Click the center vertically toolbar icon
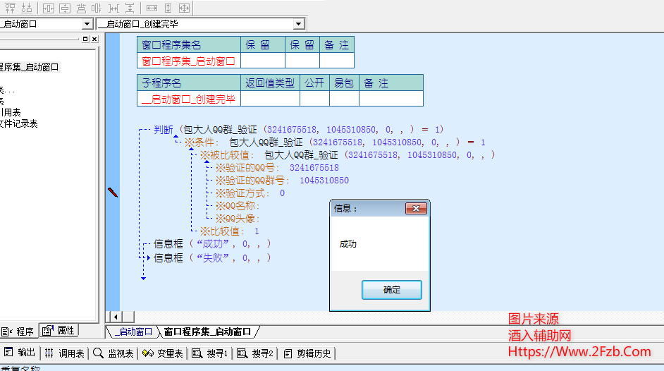 (x=65, y=8)
